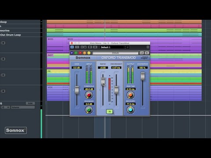Click the green minus Sonnox toolbar button
The image size is (211, 158).
[76, 53]
